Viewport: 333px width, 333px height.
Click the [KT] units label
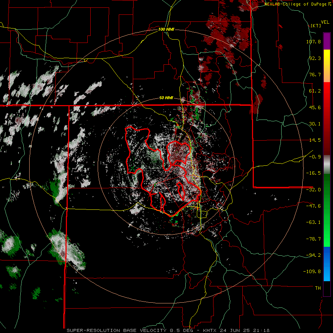[316, 26]
